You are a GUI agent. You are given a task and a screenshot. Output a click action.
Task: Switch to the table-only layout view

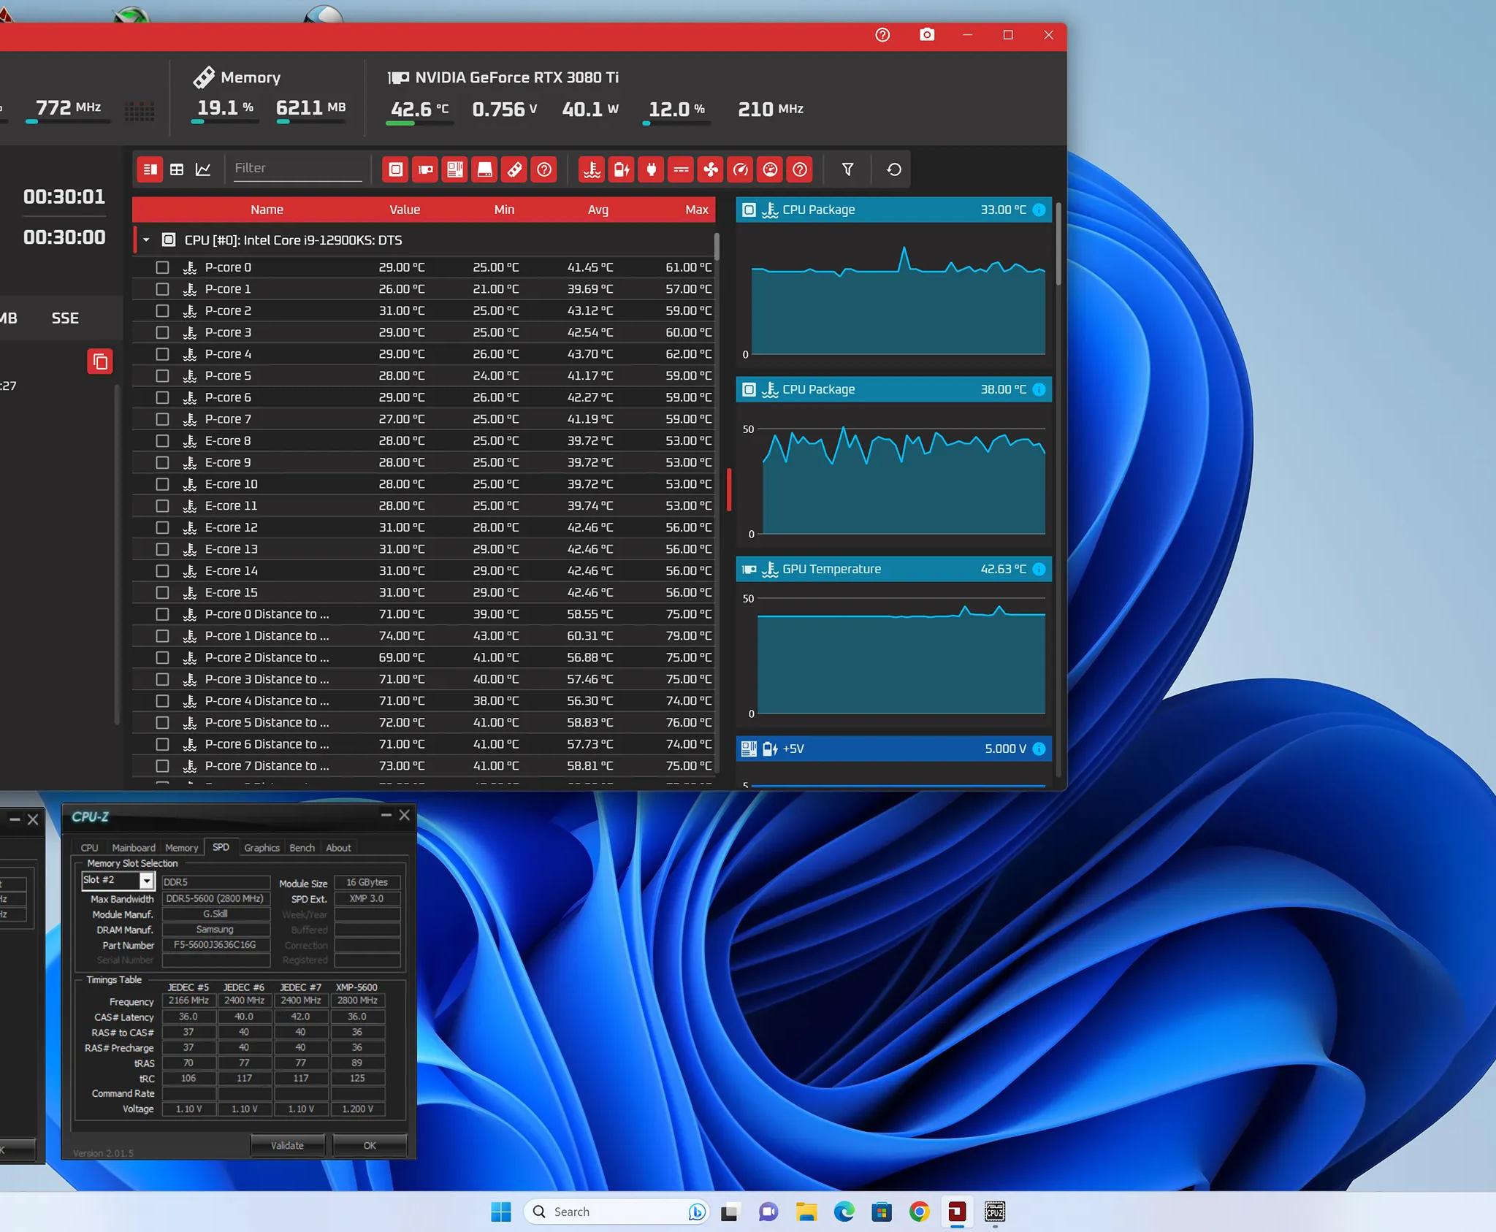click(x=177, y=169)
